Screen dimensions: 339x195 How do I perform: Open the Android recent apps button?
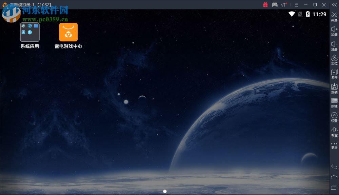click(x=334, y=187)
